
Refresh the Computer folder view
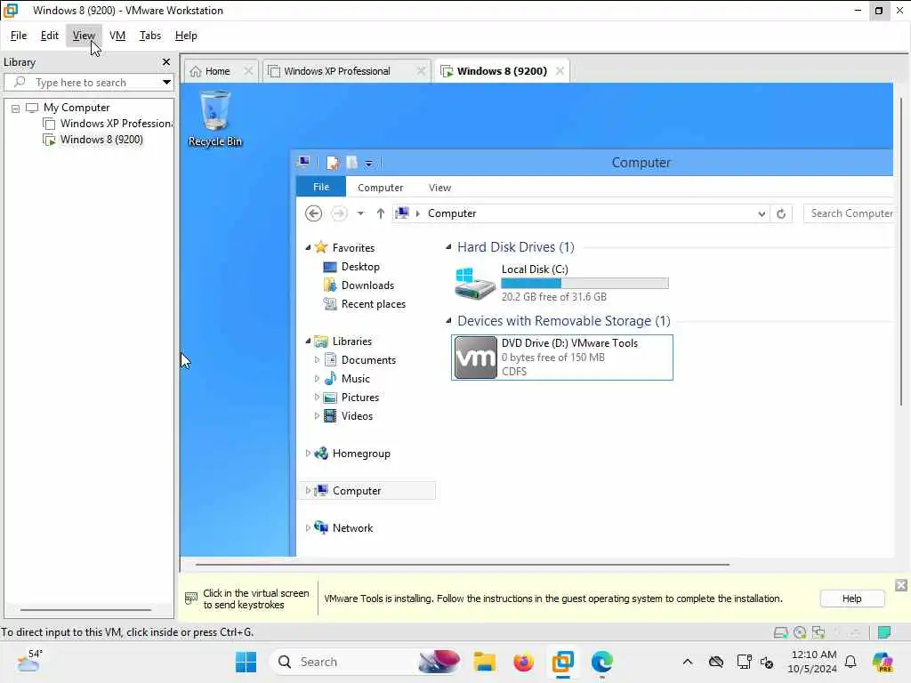[781, 213]
